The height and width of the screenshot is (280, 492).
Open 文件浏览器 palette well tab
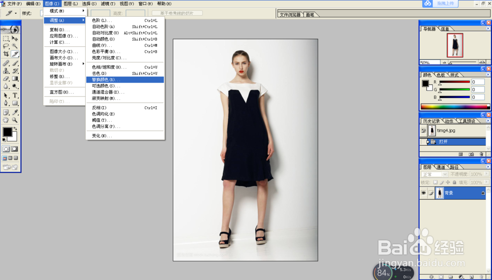pyautogui.click(x=290, y=14)
